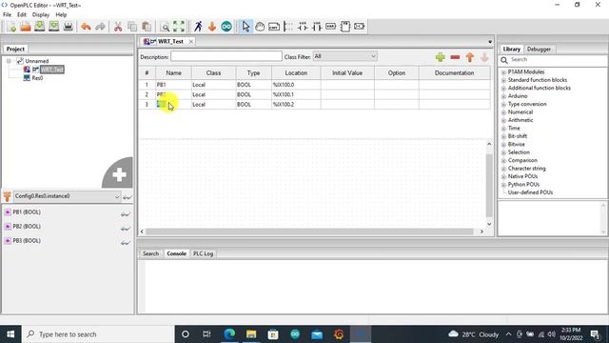
Task: Close the WRT_Test editor tab
Action: pos(190,42)
